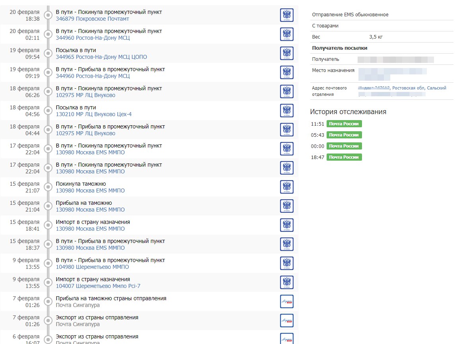Click Russian Post icon on Ростов-На-Дону МСЦ ЦОПО row
471x344 pixels.
pyautogui.click(x=286, y=53)
